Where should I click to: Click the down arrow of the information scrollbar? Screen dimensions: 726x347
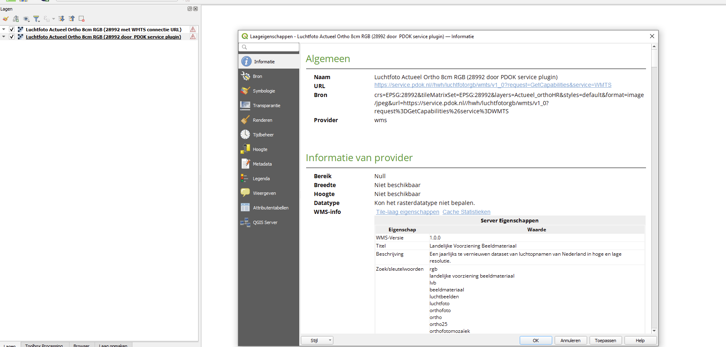click(654, 331)
